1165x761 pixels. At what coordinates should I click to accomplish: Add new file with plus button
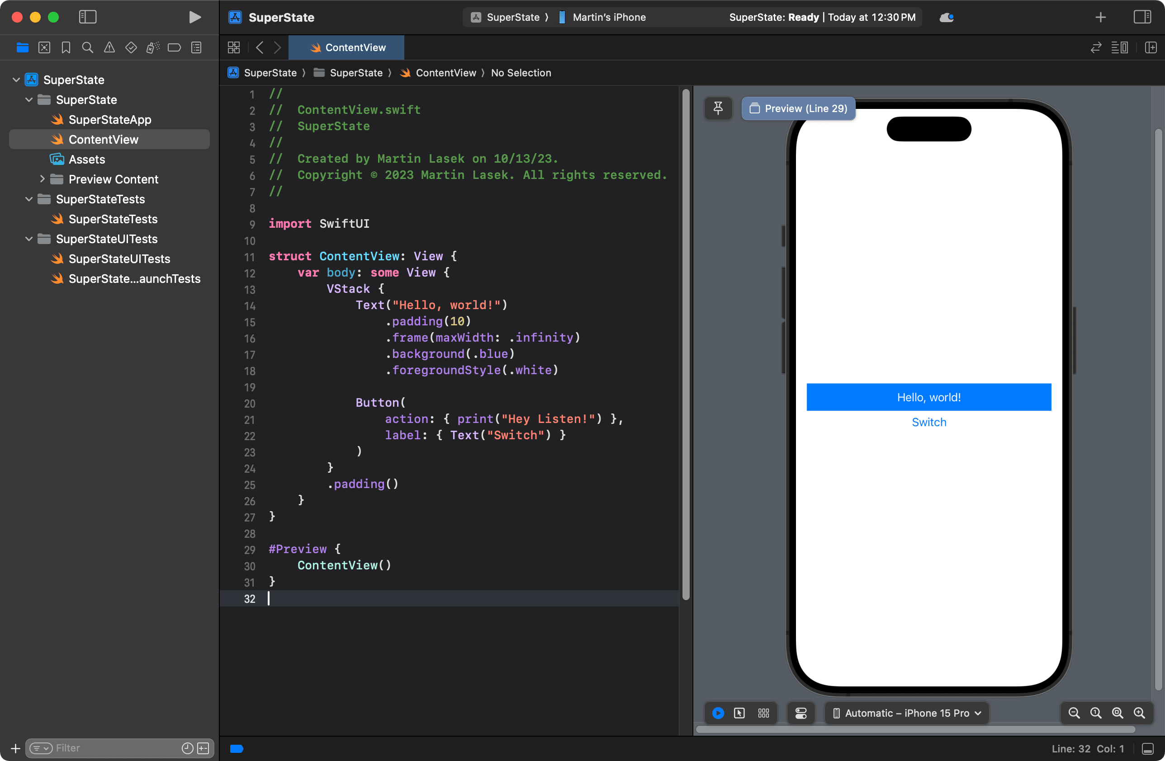(x=15, y=748)
